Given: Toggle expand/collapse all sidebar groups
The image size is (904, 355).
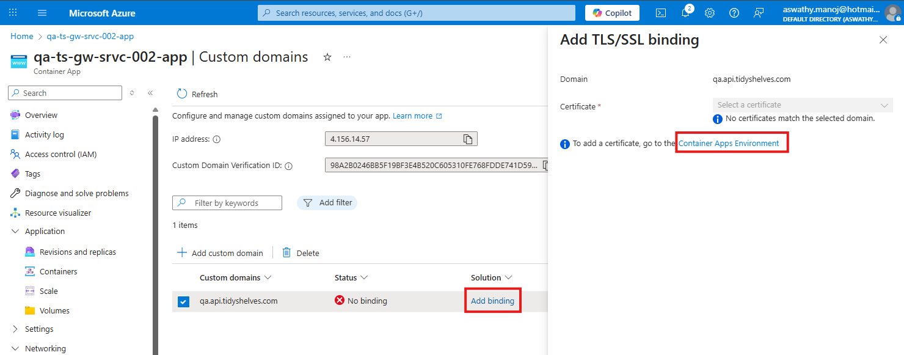Looking at the screenshot, I should point(132,93).
